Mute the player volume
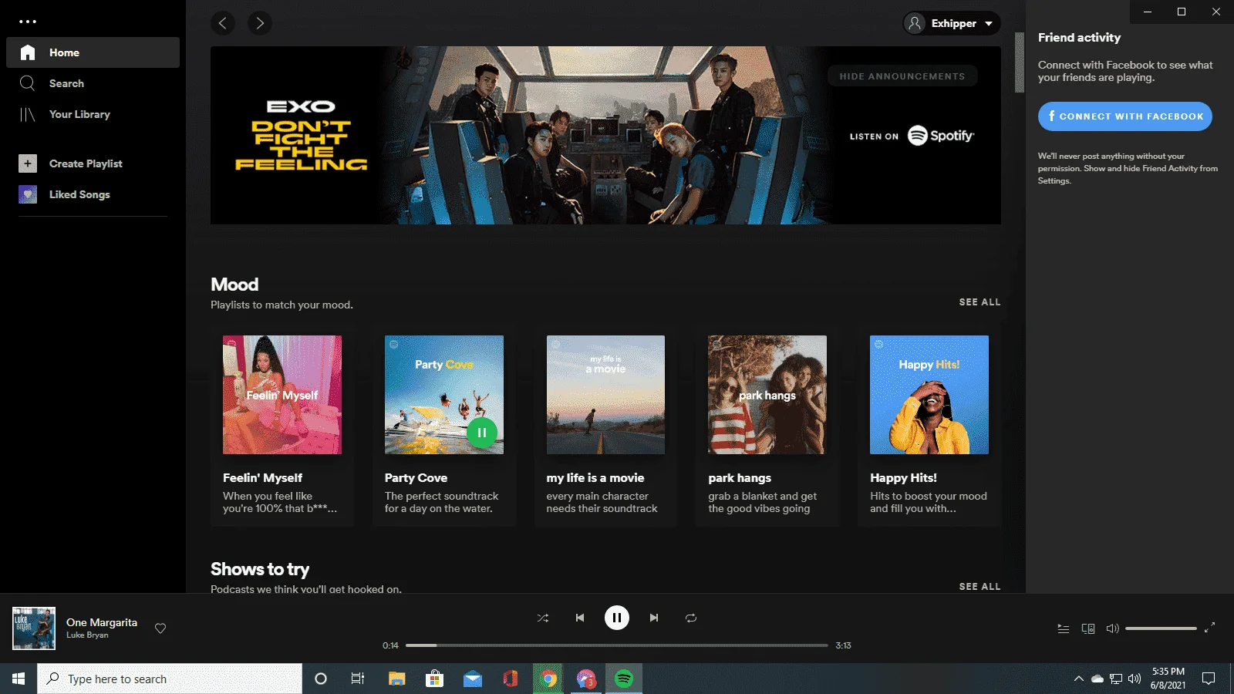Screen dimensions: 1234x694 click(x=1112, y=628)
